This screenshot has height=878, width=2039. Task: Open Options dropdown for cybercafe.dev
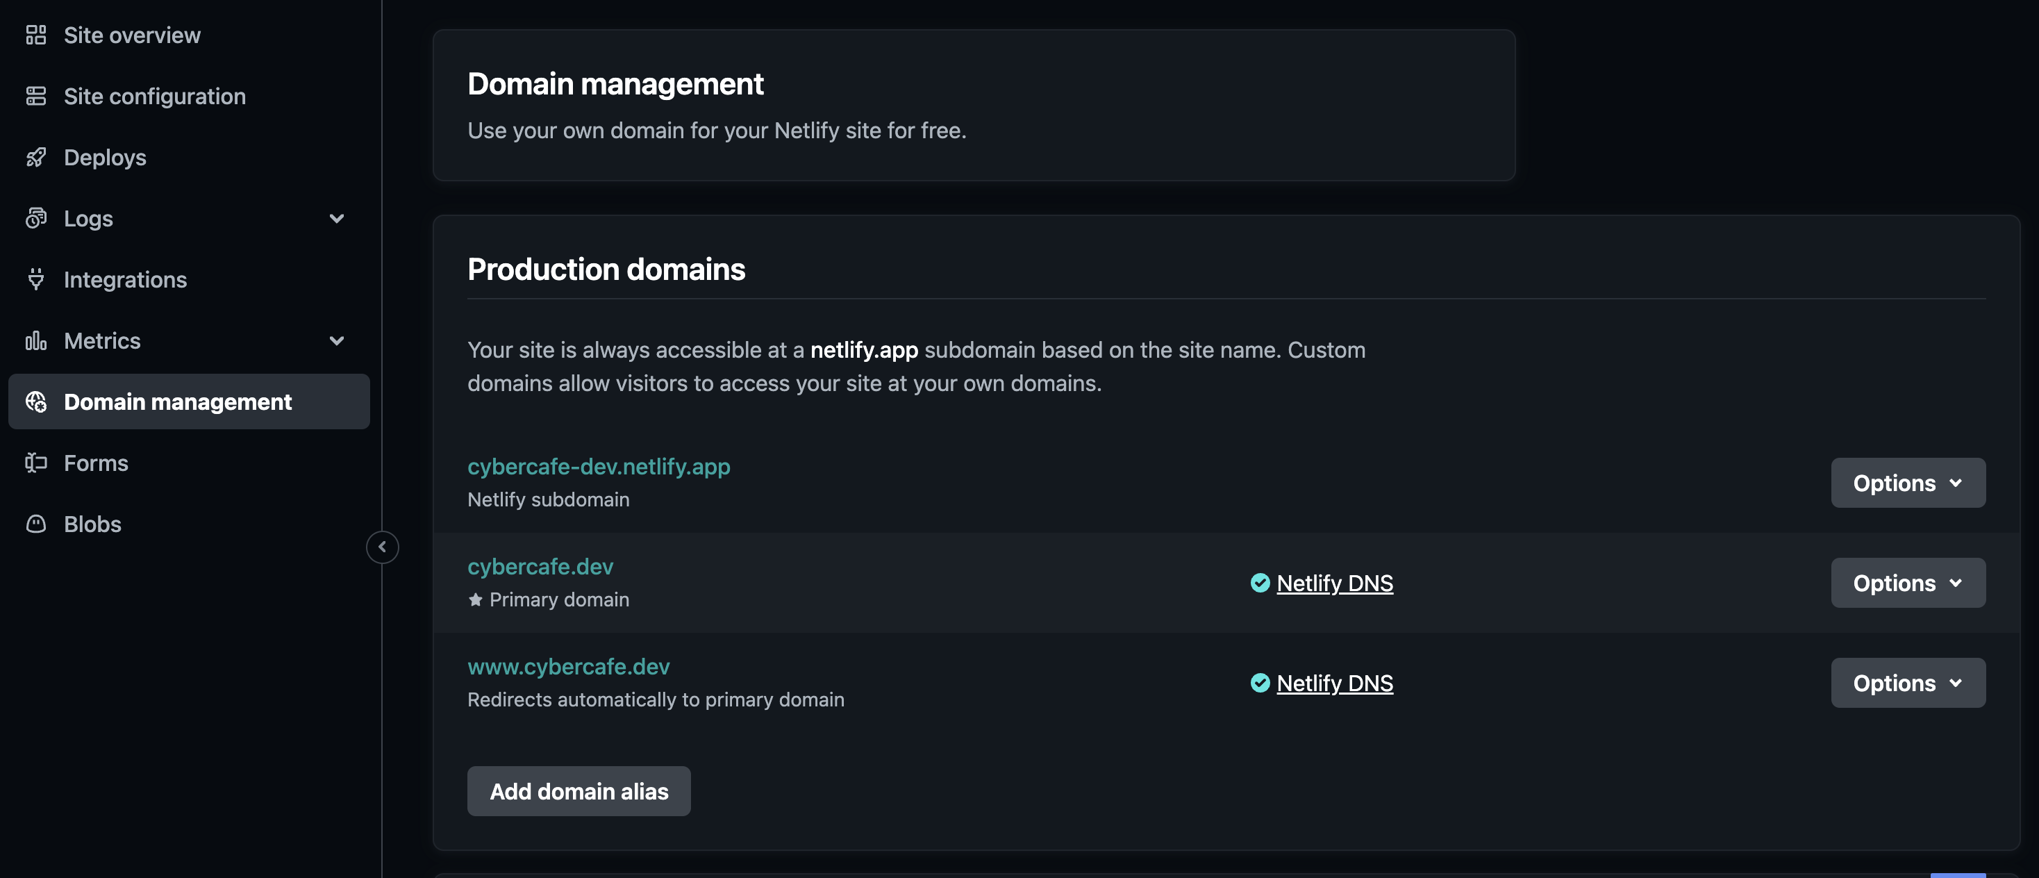1908,583
